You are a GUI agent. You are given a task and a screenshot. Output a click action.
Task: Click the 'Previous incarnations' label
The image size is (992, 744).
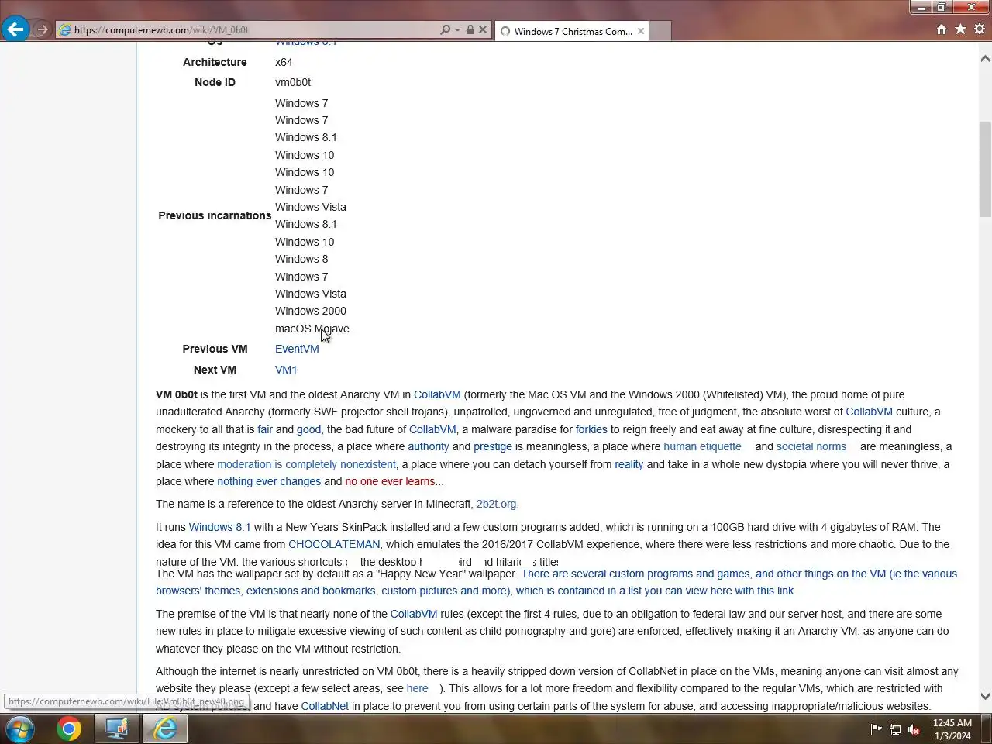[x=215, y=215]
